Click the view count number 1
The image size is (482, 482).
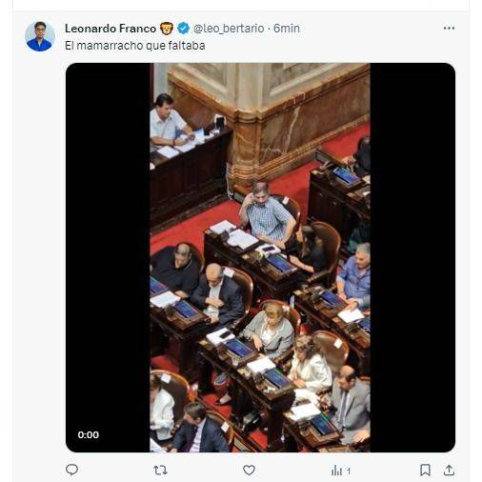349,471
